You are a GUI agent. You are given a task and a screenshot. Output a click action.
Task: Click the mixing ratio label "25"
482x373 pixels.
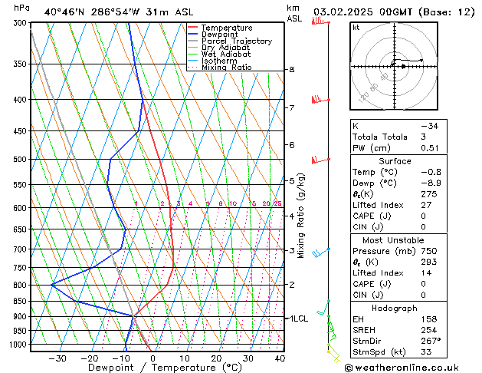click(x=278, y=203)
